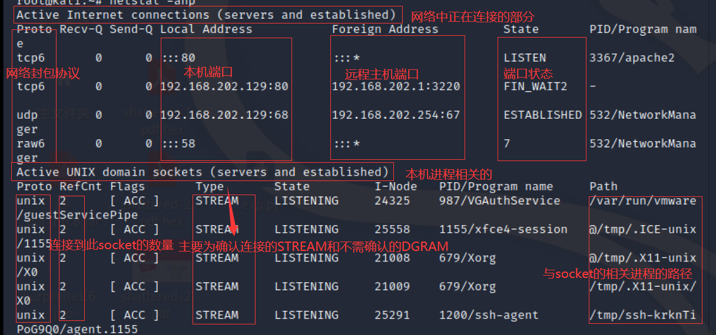This screenshot has width=716, height=335.
Task: Select local address ":::58"
Action: point(178,143)
